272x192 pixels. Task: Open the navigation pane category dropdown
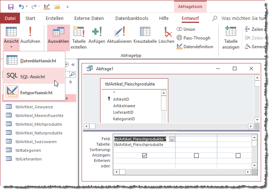click(67, 64)
